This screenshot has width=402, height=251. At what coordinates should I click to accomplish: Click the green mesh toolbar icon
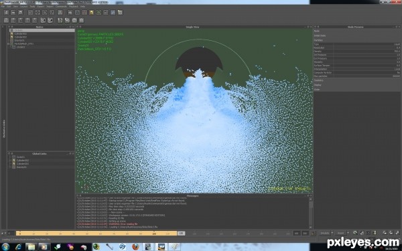[x=98, y=12]
